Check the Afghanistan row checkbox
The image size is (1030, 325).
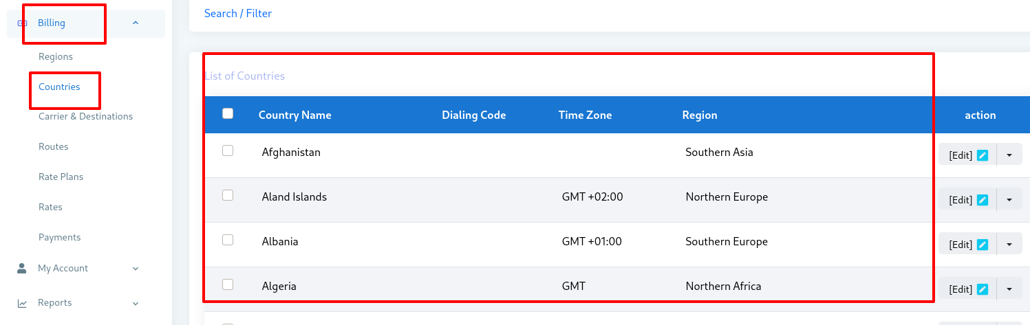228,150
